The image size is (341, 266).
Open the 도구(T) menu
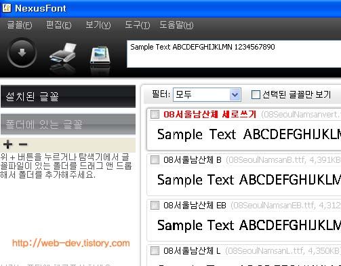tap(138, 24)
